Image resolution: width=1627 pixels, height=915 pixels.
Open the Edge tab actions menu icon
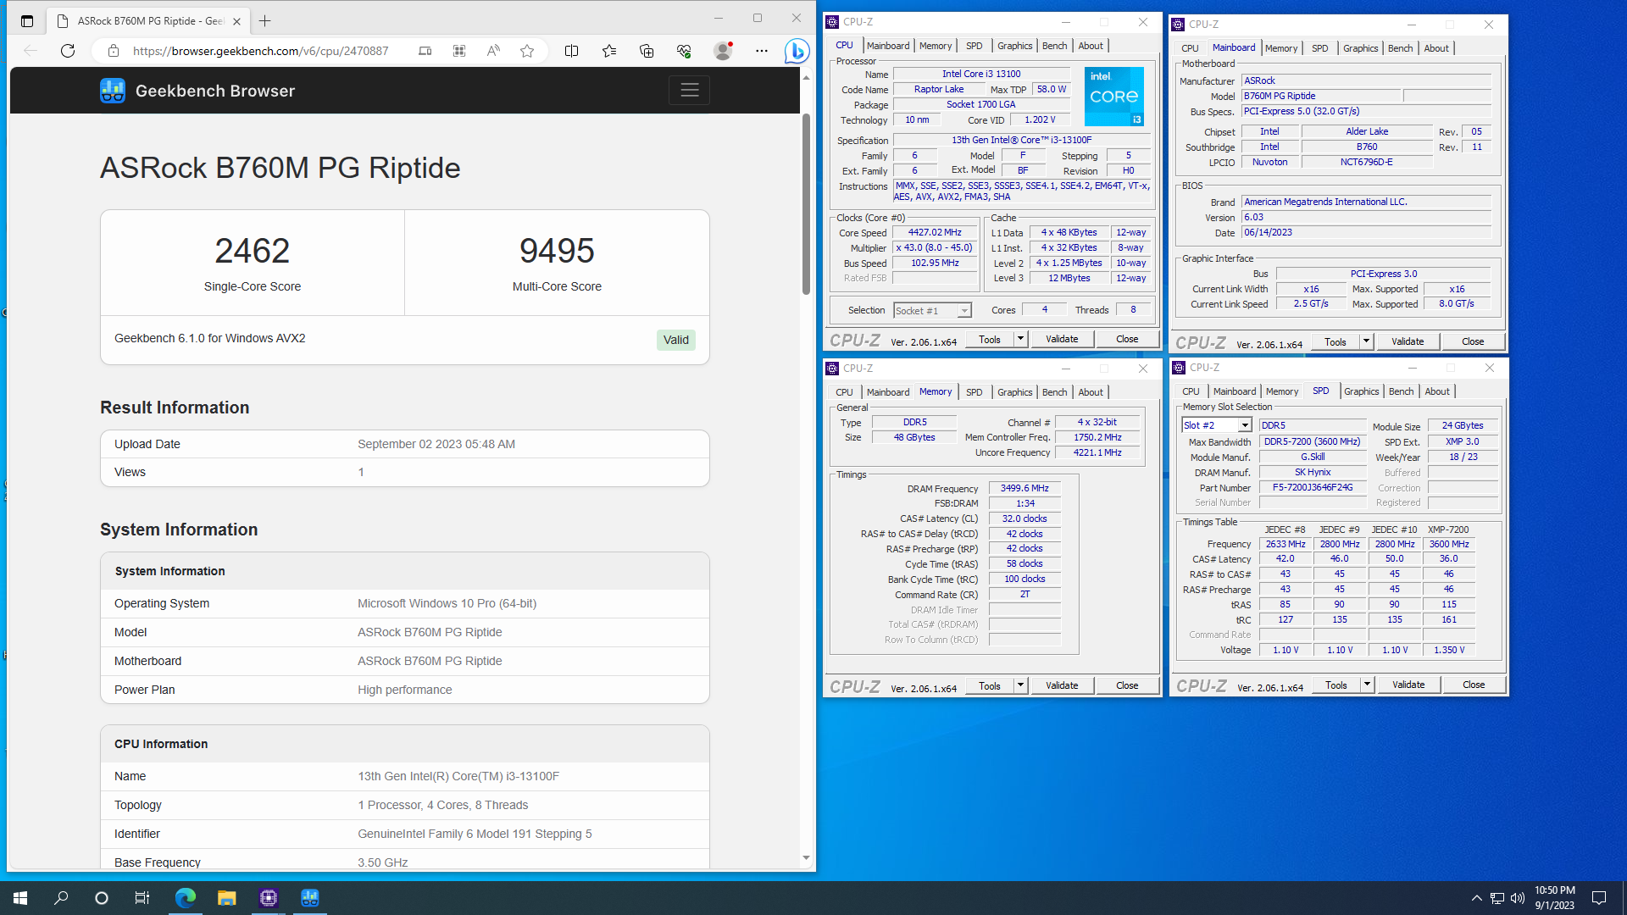(27, 21)
